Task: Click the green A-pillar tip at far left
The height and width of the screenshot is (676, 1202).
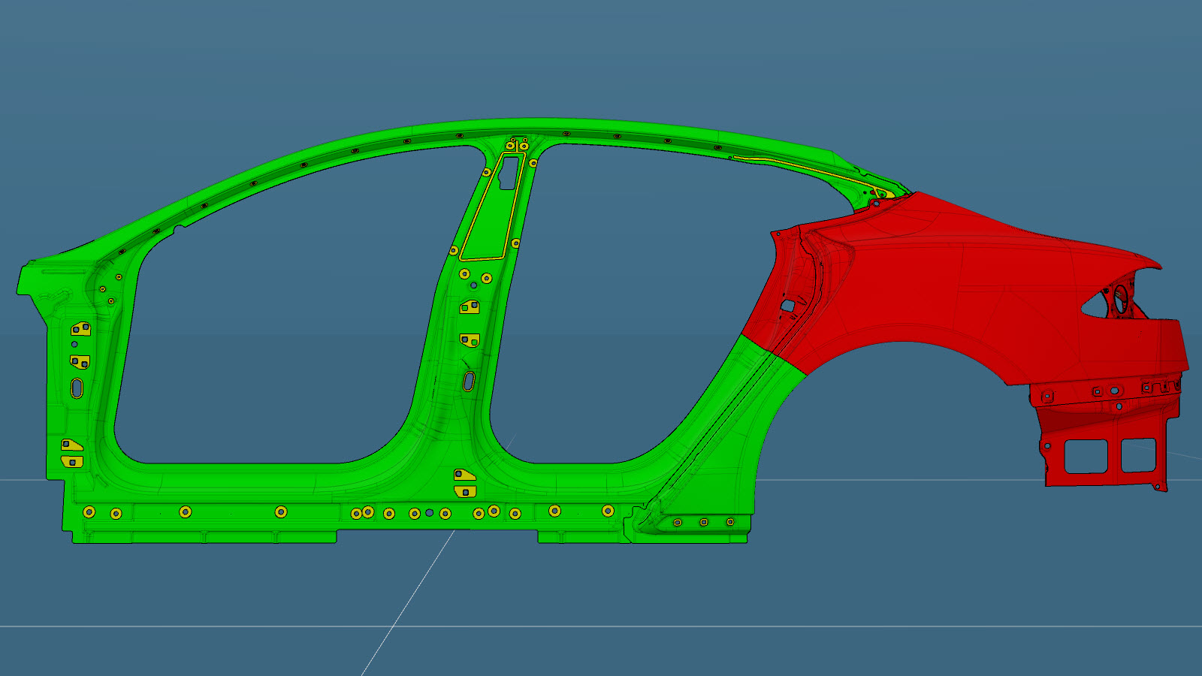Action: click(x=29, y=278)
